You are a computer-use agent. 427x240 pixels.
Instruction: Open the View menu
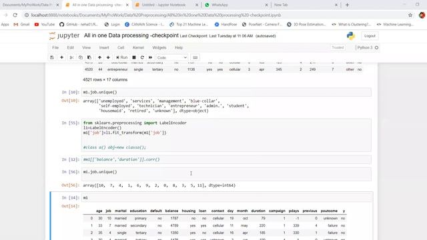pos(86,47)
